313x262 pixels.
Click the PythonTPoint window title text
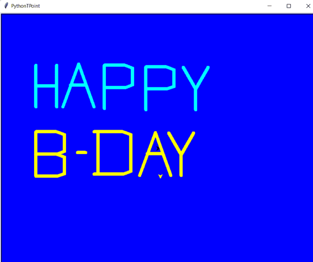25,6
